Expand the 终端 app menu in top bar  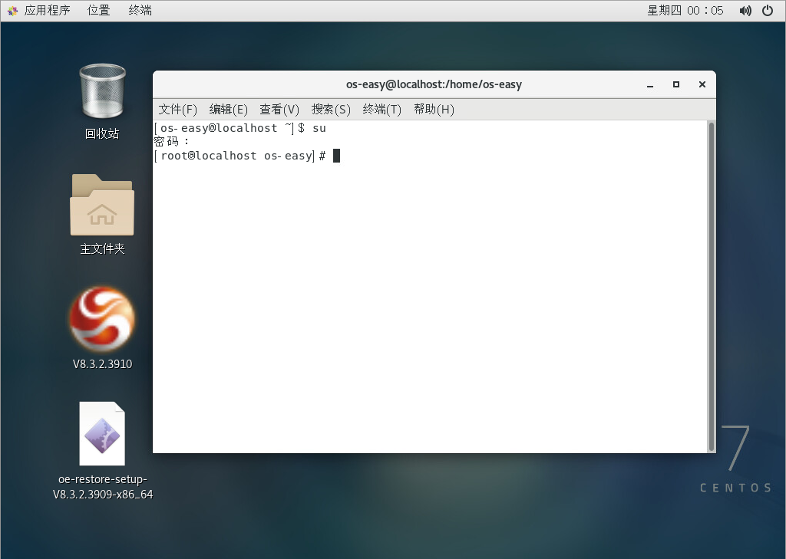tap(140, 11)
